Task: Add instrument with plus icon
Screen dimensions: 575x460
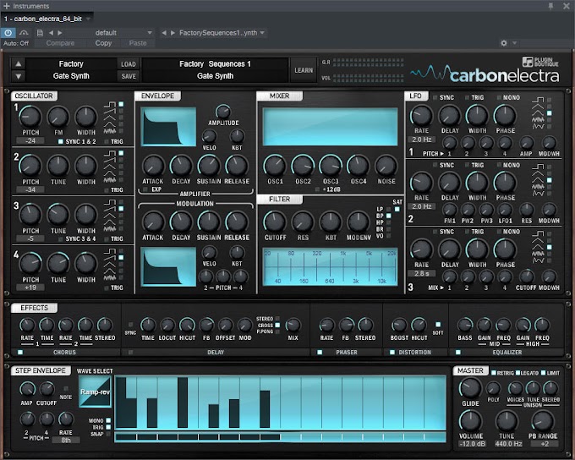Action: point(6,6)
